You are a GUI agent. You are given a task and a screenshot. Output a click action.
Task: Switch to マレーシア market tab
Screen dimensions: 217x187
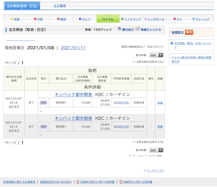click(203, 19)
